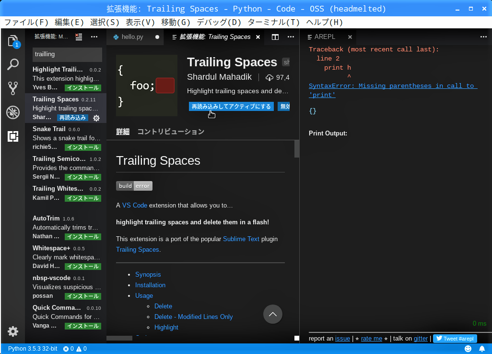Open the 選択(S) menu
The width and height of the screenshot is (492, 354).
[105, 22]
